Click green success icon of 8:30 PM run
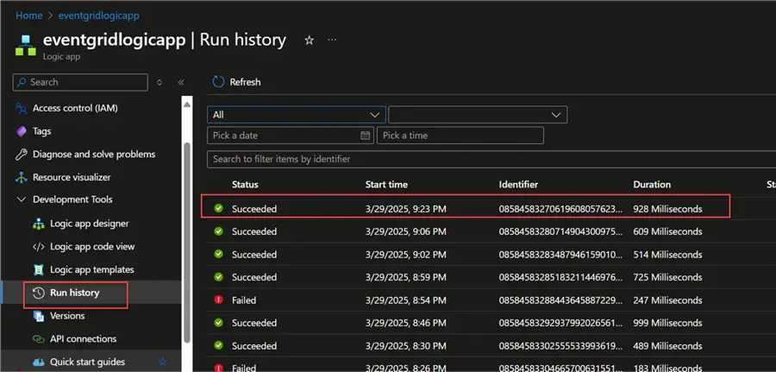Image resolution: width=776 pixels, height=372 pixels. pos(218,345)
